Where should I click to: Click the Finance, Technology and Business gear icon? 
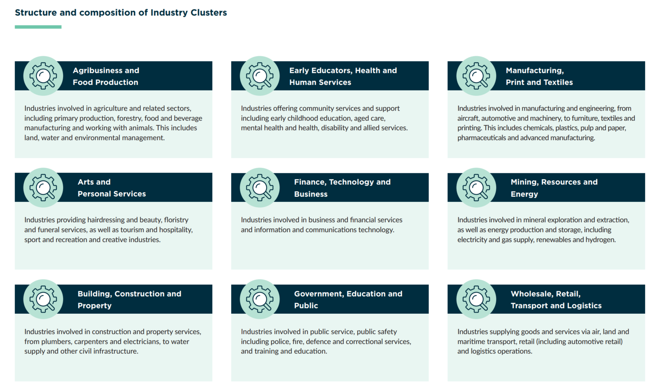tap(260, 187)
